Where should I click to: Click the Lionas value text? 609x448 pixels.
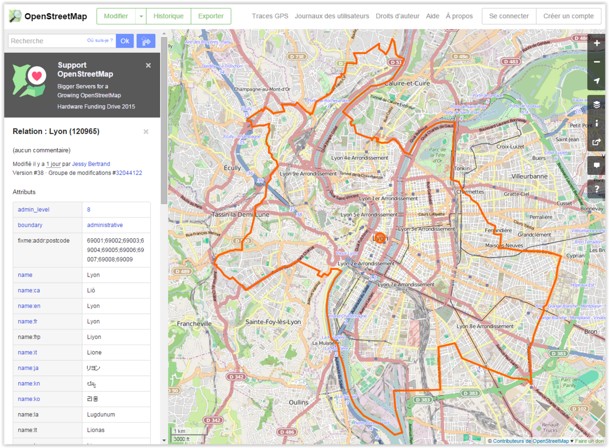coord(96,430)
